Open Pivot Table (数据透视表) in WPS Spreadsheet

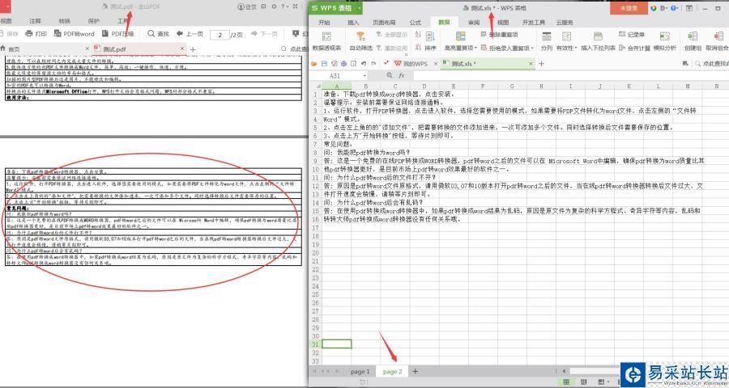[x=327, y=41]
